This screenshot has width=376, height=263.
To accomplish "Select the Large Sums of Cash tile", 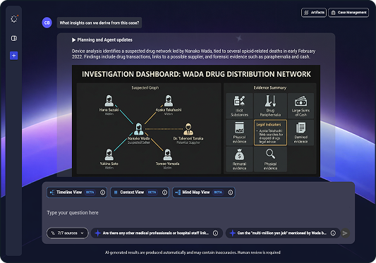I will point(301,106).
